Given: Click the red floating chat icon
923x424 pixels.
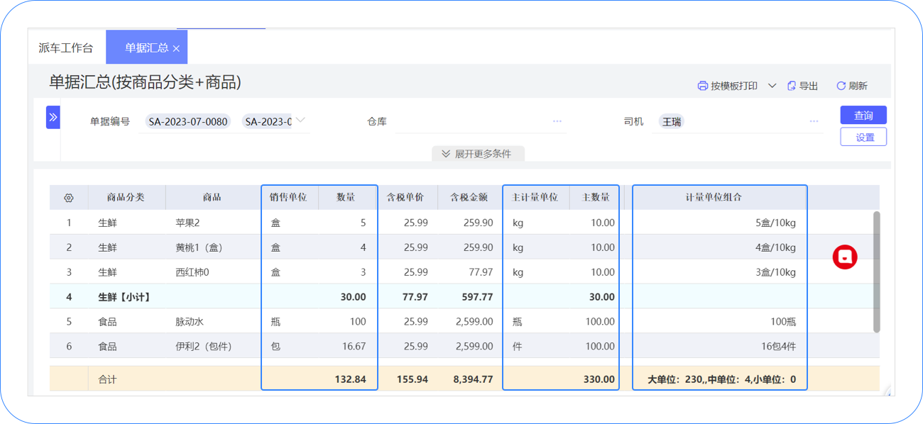Looking at the screenshot, I should click(845, 257).
